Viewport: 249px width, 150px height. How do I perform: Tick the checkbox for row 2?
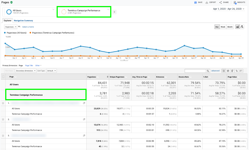[x=3, y=119]
